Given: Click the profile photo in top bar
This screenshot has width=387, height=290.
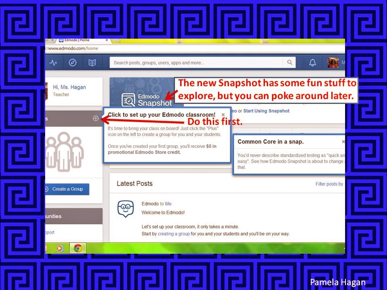Looking at the screenshot, I should pos(333,63).
